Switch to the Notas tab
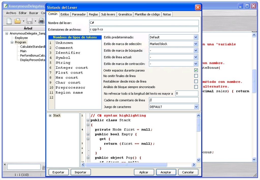This screenshot has height=180, width=260. click(167, 14)
